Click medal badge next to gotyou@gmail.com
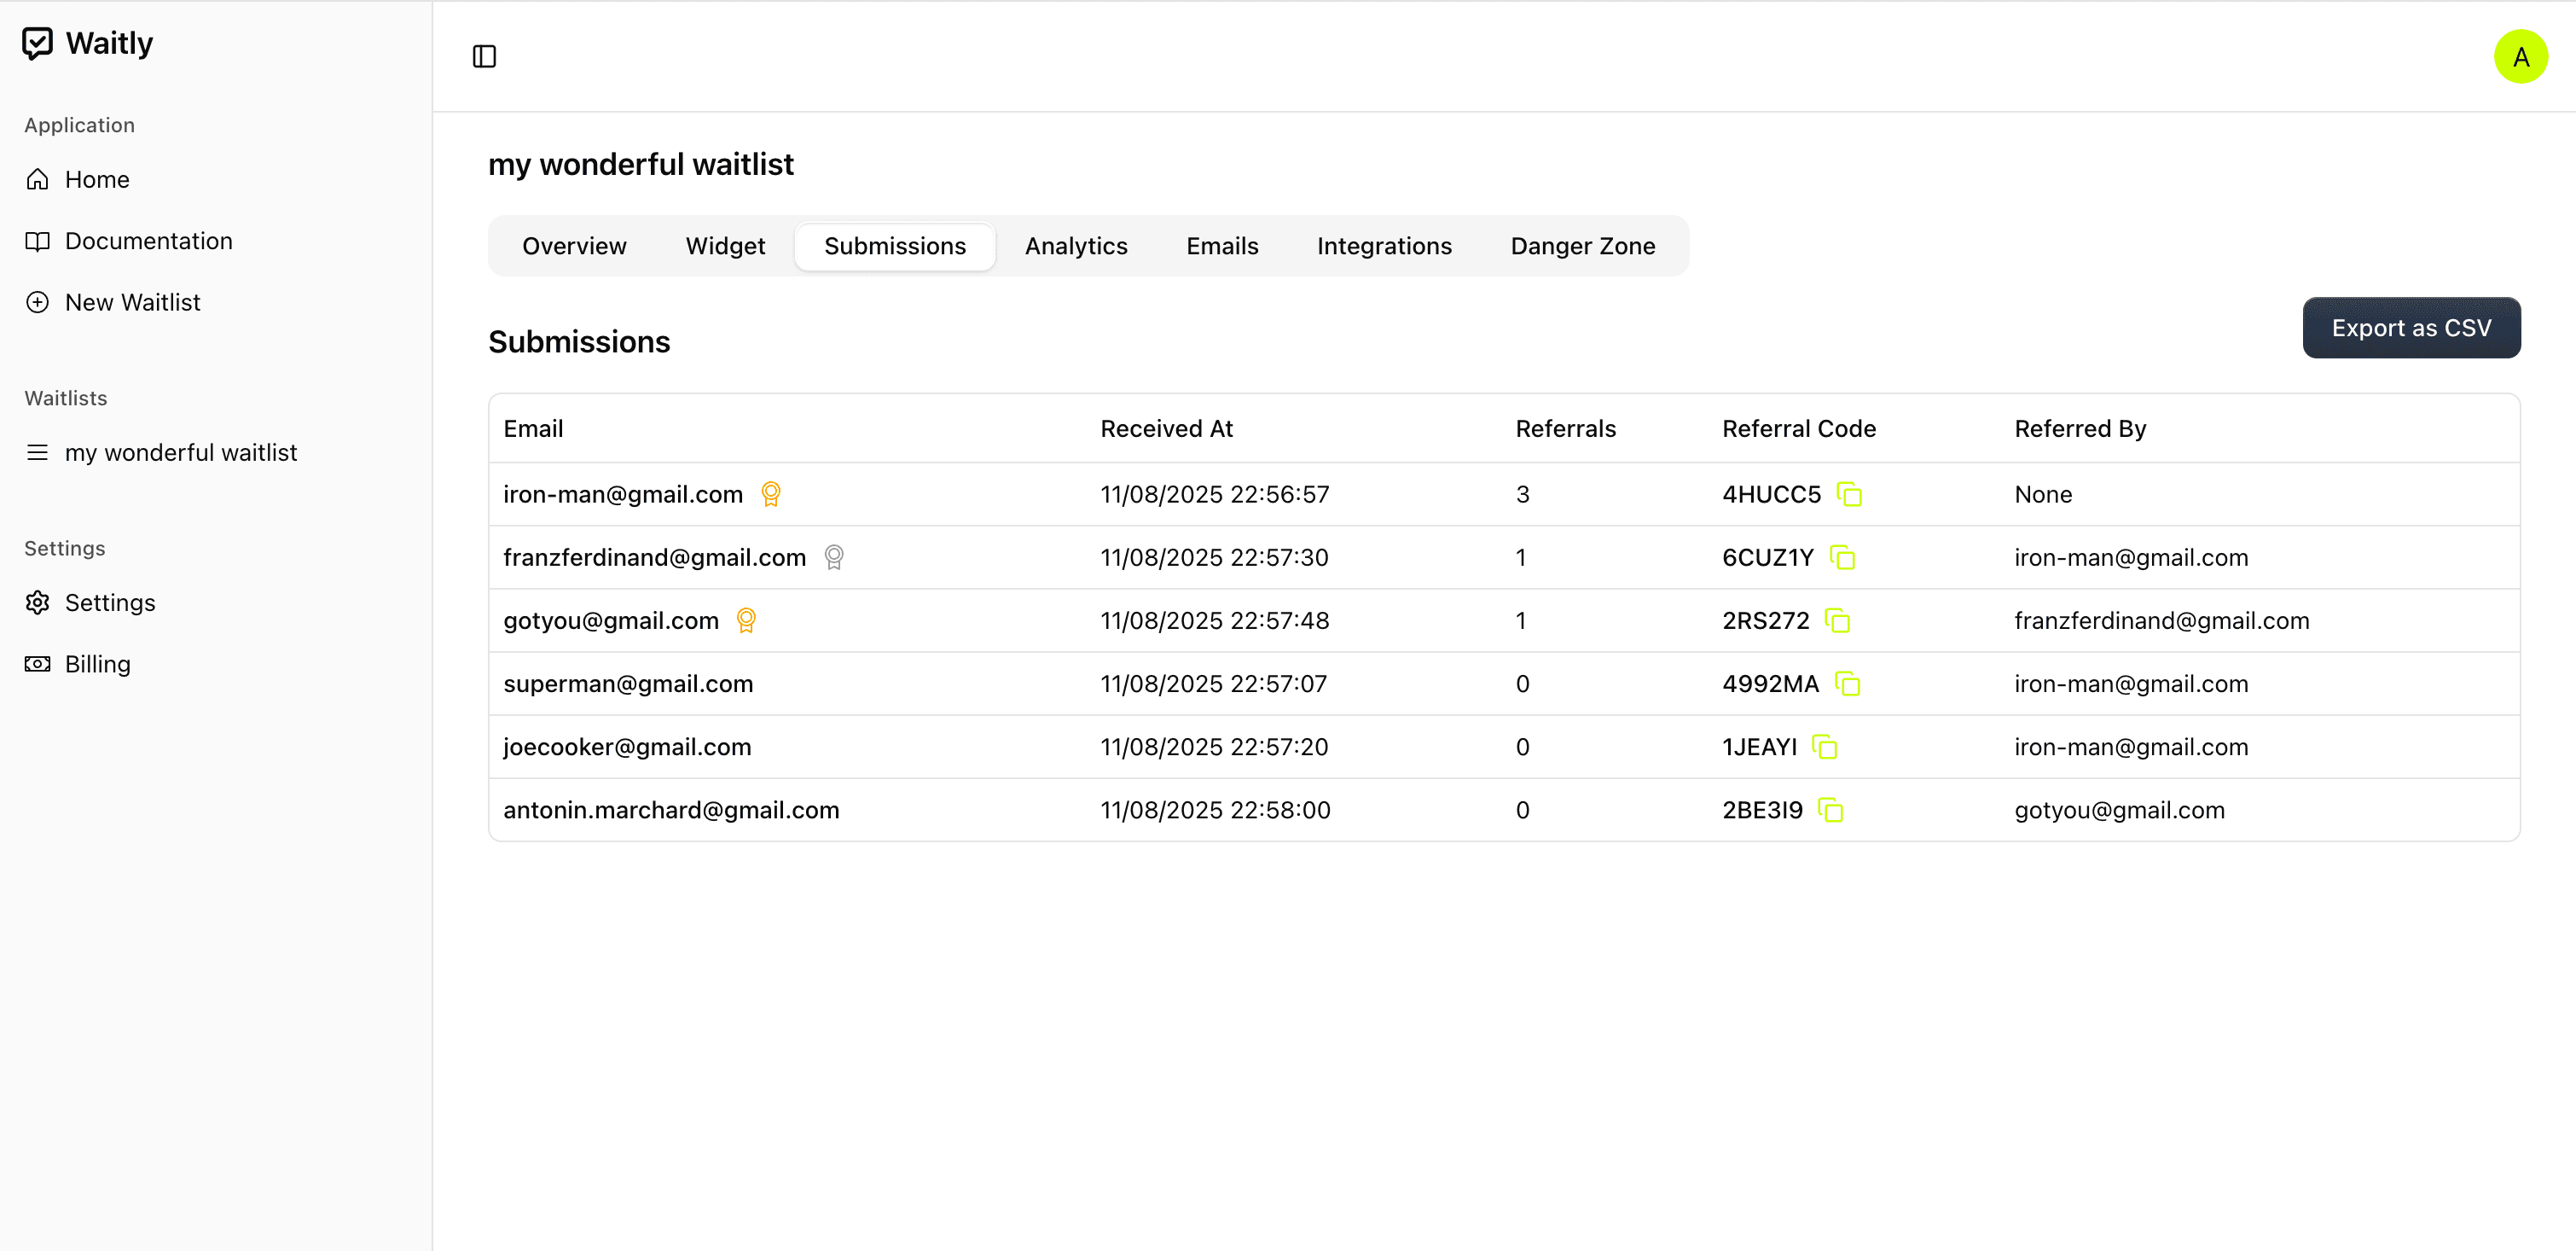This screenshot has width=2576, height=1251. (x=746, y=620)
